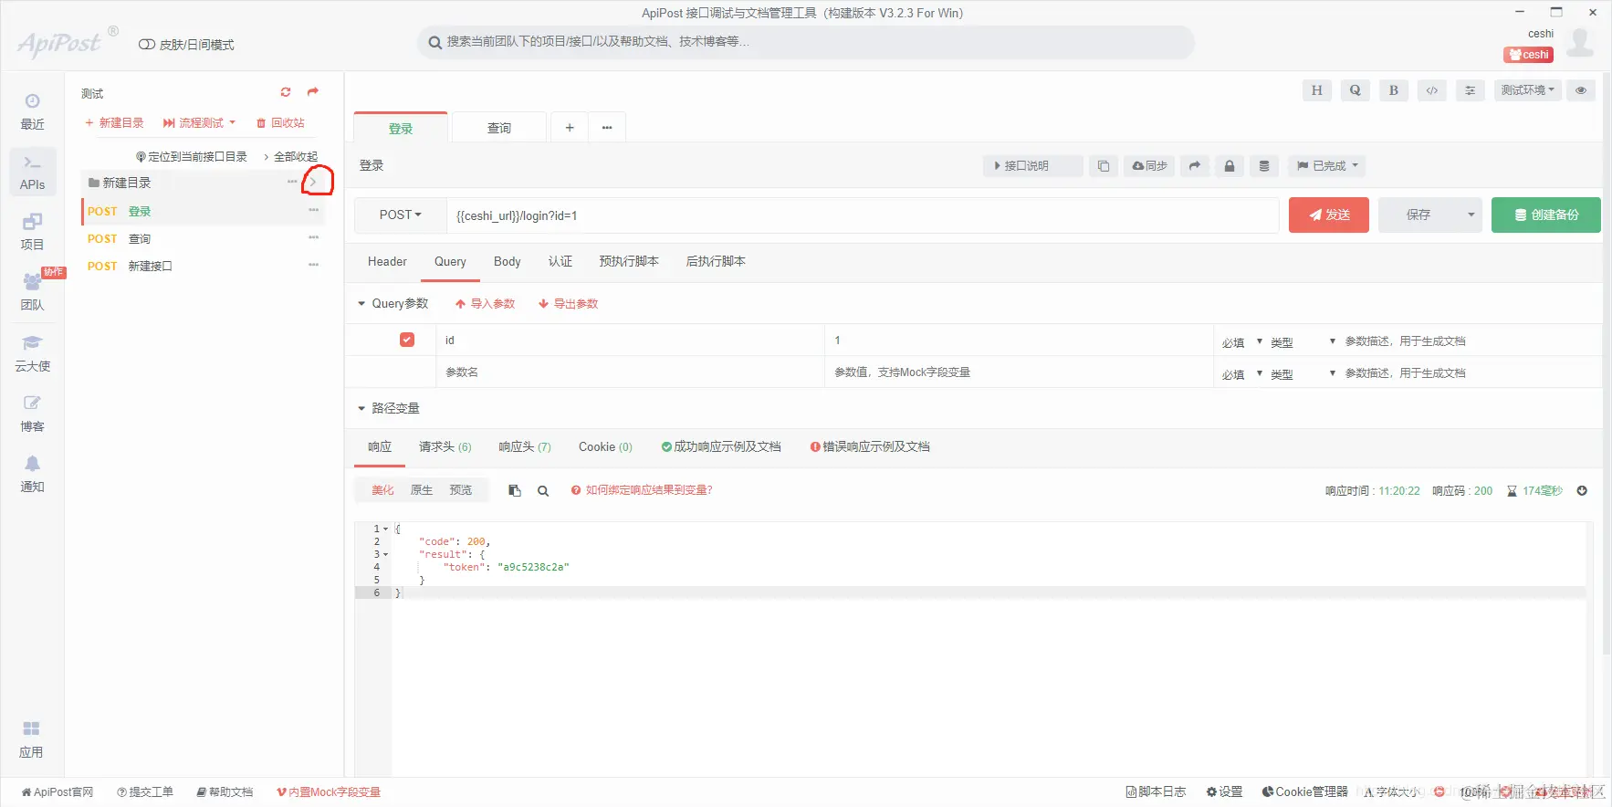Click the B toolbar icon
This screenshot has width=1612, height=807.
click(x=1393, y=90)
